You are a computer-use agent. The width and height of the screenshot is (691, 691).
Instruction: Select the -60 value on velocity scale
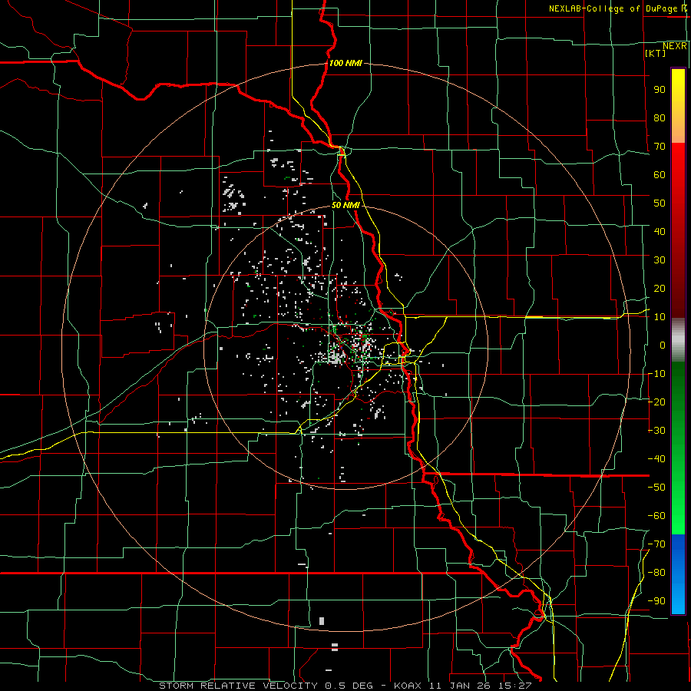click(x=656, y=516)
